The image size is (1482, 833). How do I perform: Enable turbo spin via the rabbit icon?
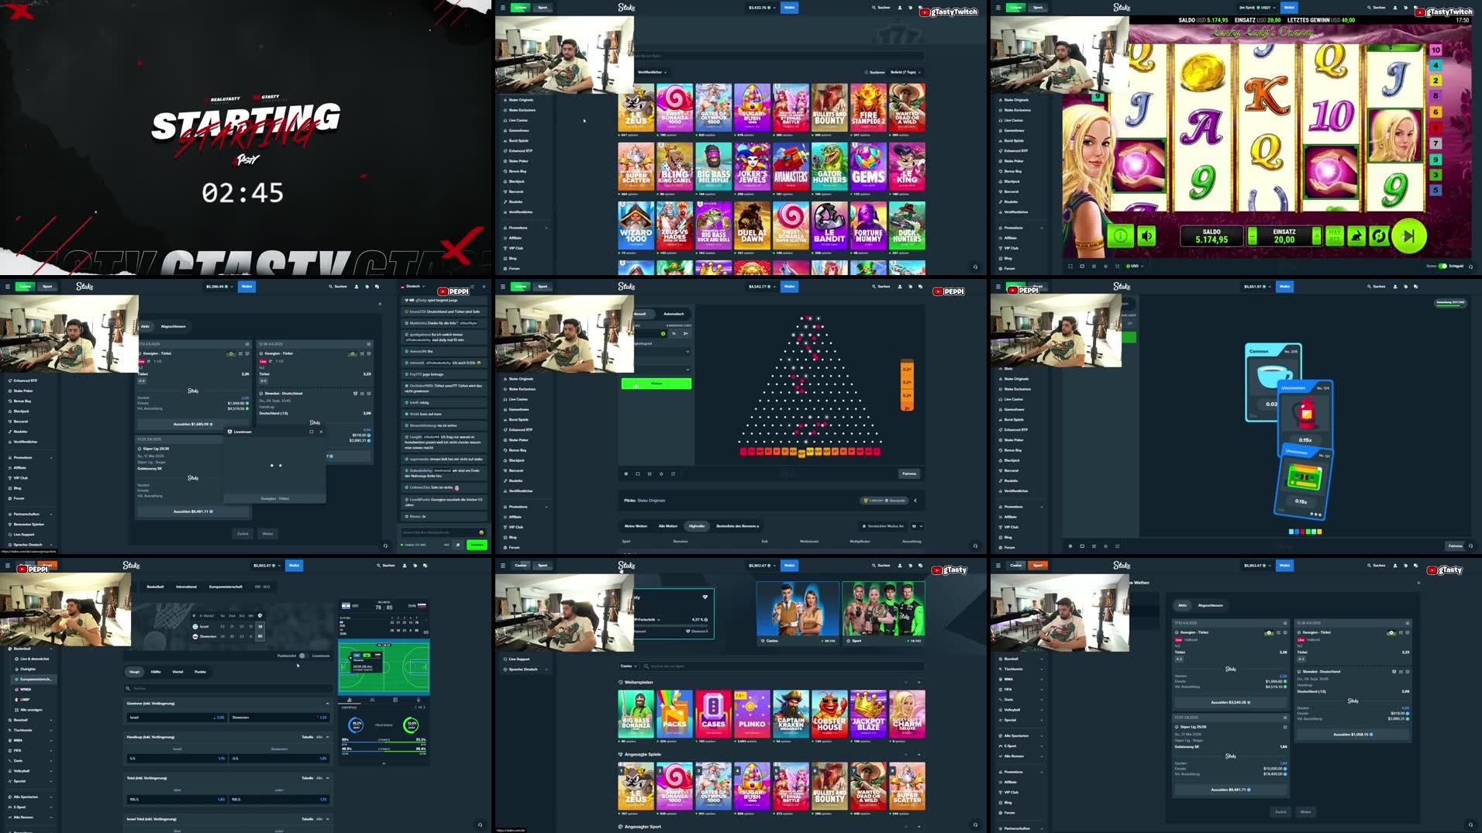[x=1356, y=236]
